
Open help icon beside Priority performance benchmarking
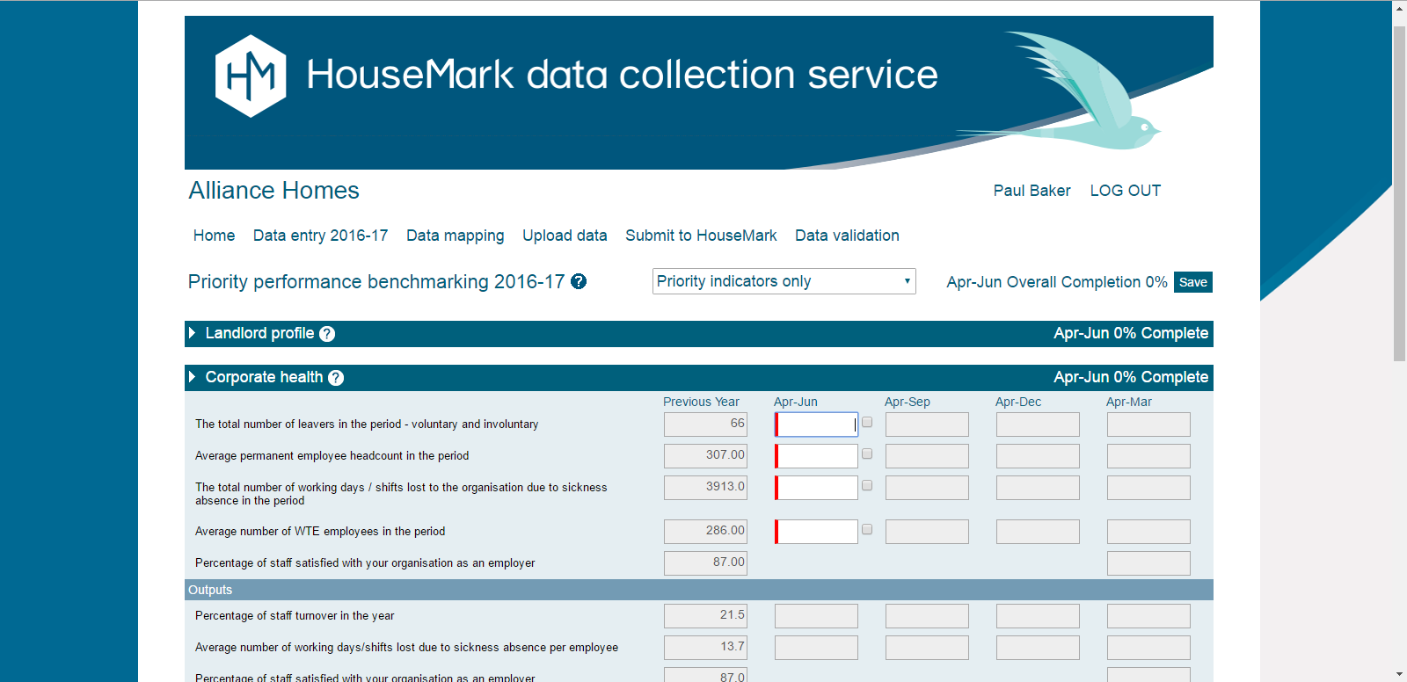(x=579, y=281)
